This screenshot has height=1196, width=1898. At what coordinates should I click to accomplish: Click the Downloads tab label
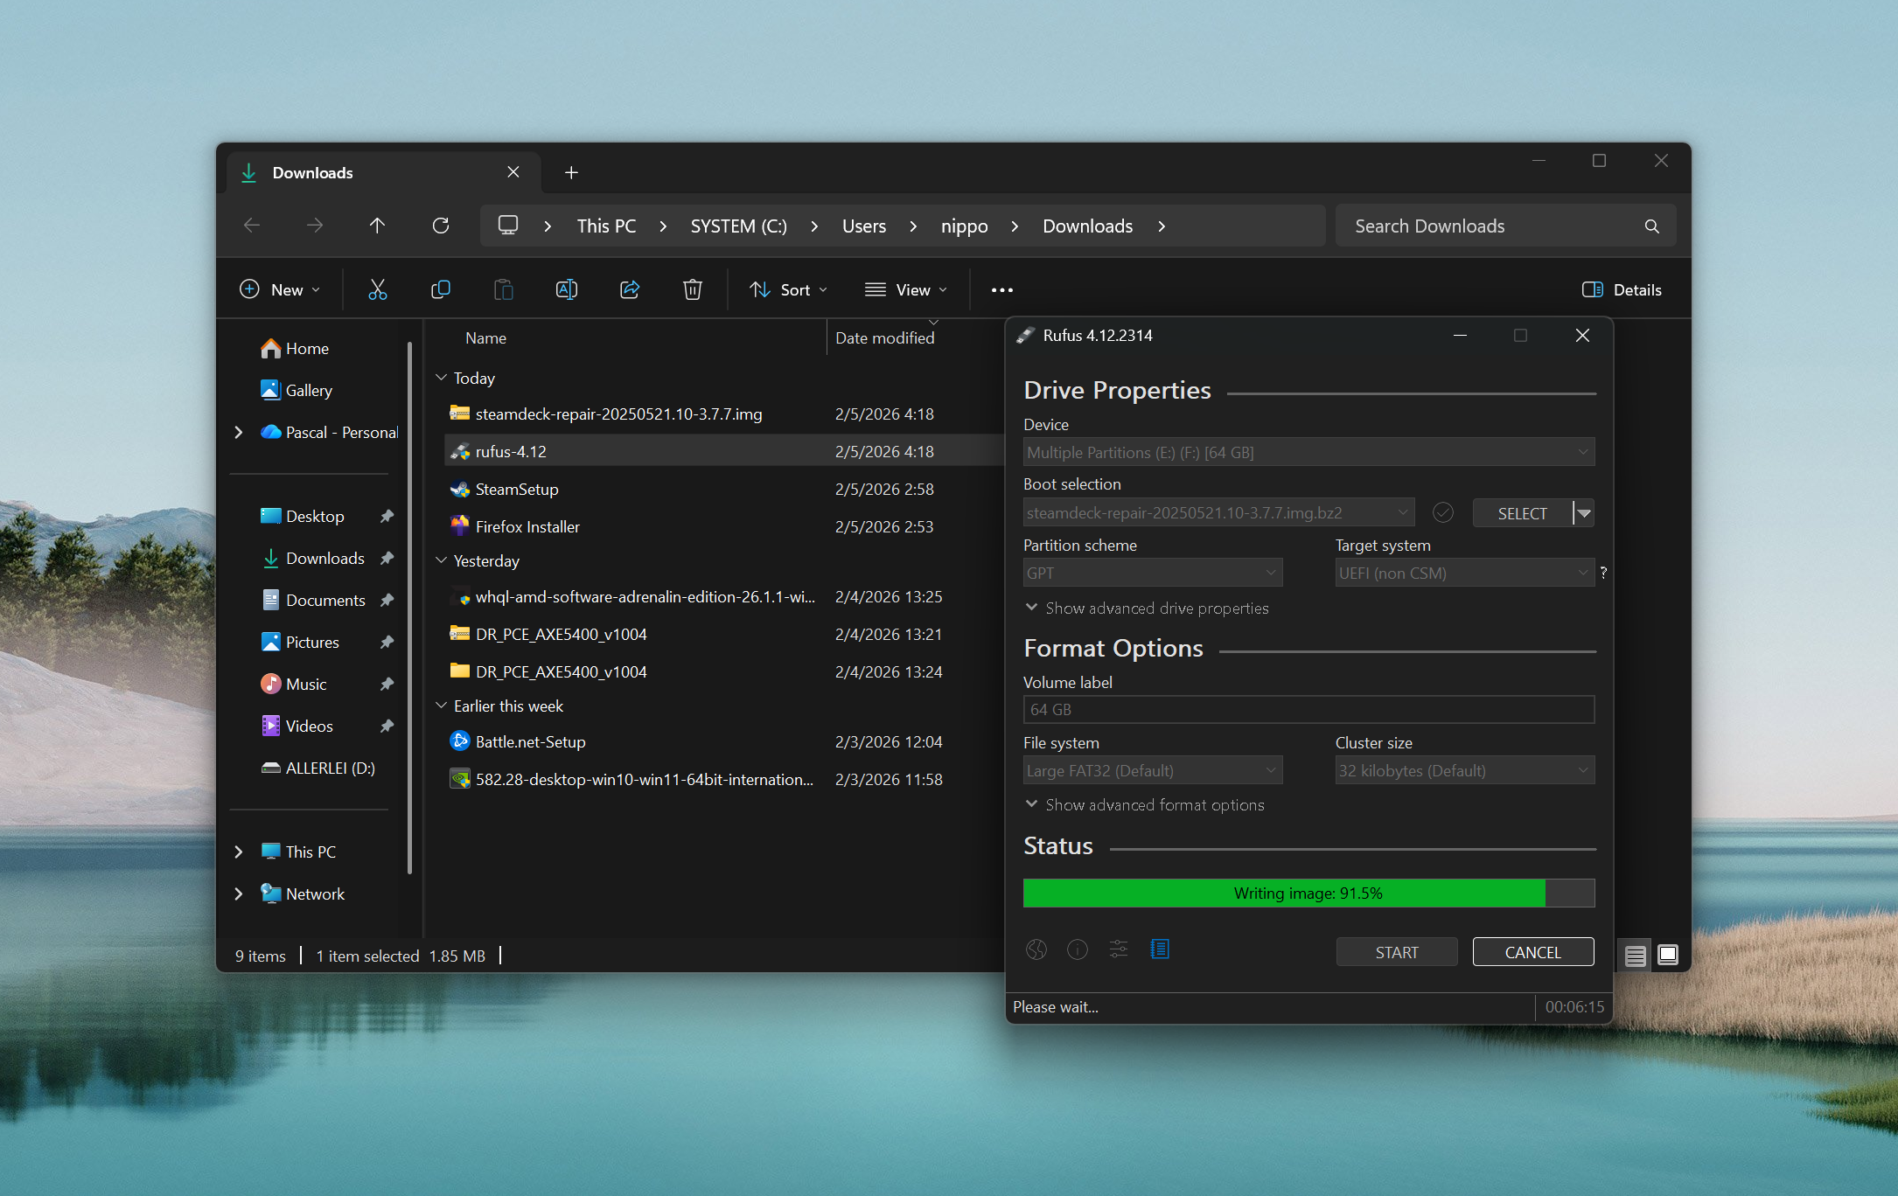point(313,172)
